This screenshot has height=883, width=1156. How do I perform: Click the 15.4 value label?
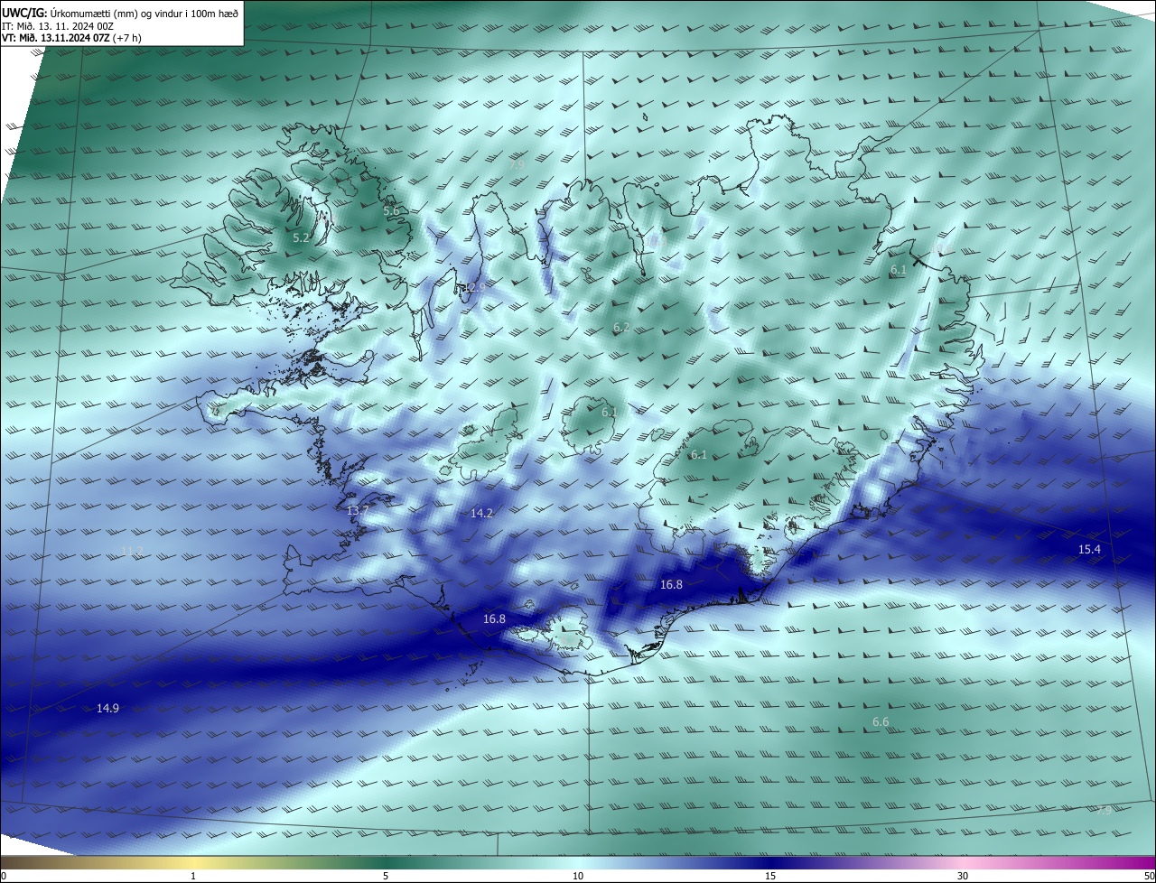(x=1090, y=550)
